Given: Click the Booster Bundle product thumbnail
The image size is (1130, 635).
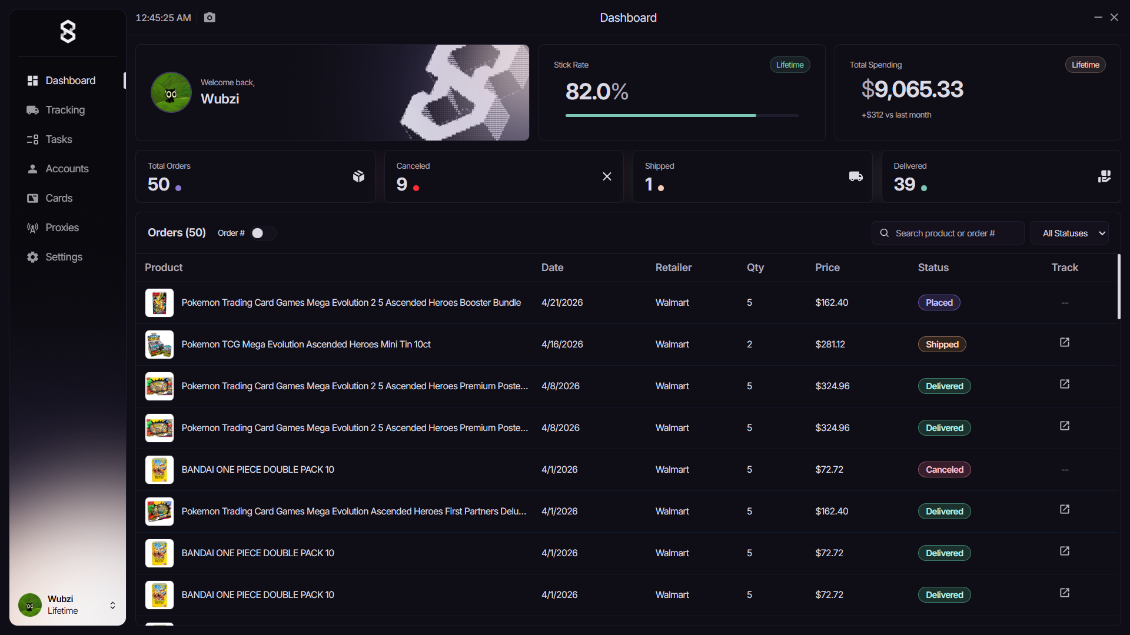Looking at the screenshot, I should tap(159, 303).
